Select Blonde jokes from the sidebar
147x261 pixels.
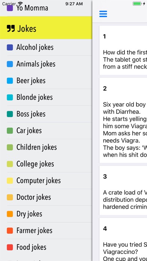click(46, 97)
